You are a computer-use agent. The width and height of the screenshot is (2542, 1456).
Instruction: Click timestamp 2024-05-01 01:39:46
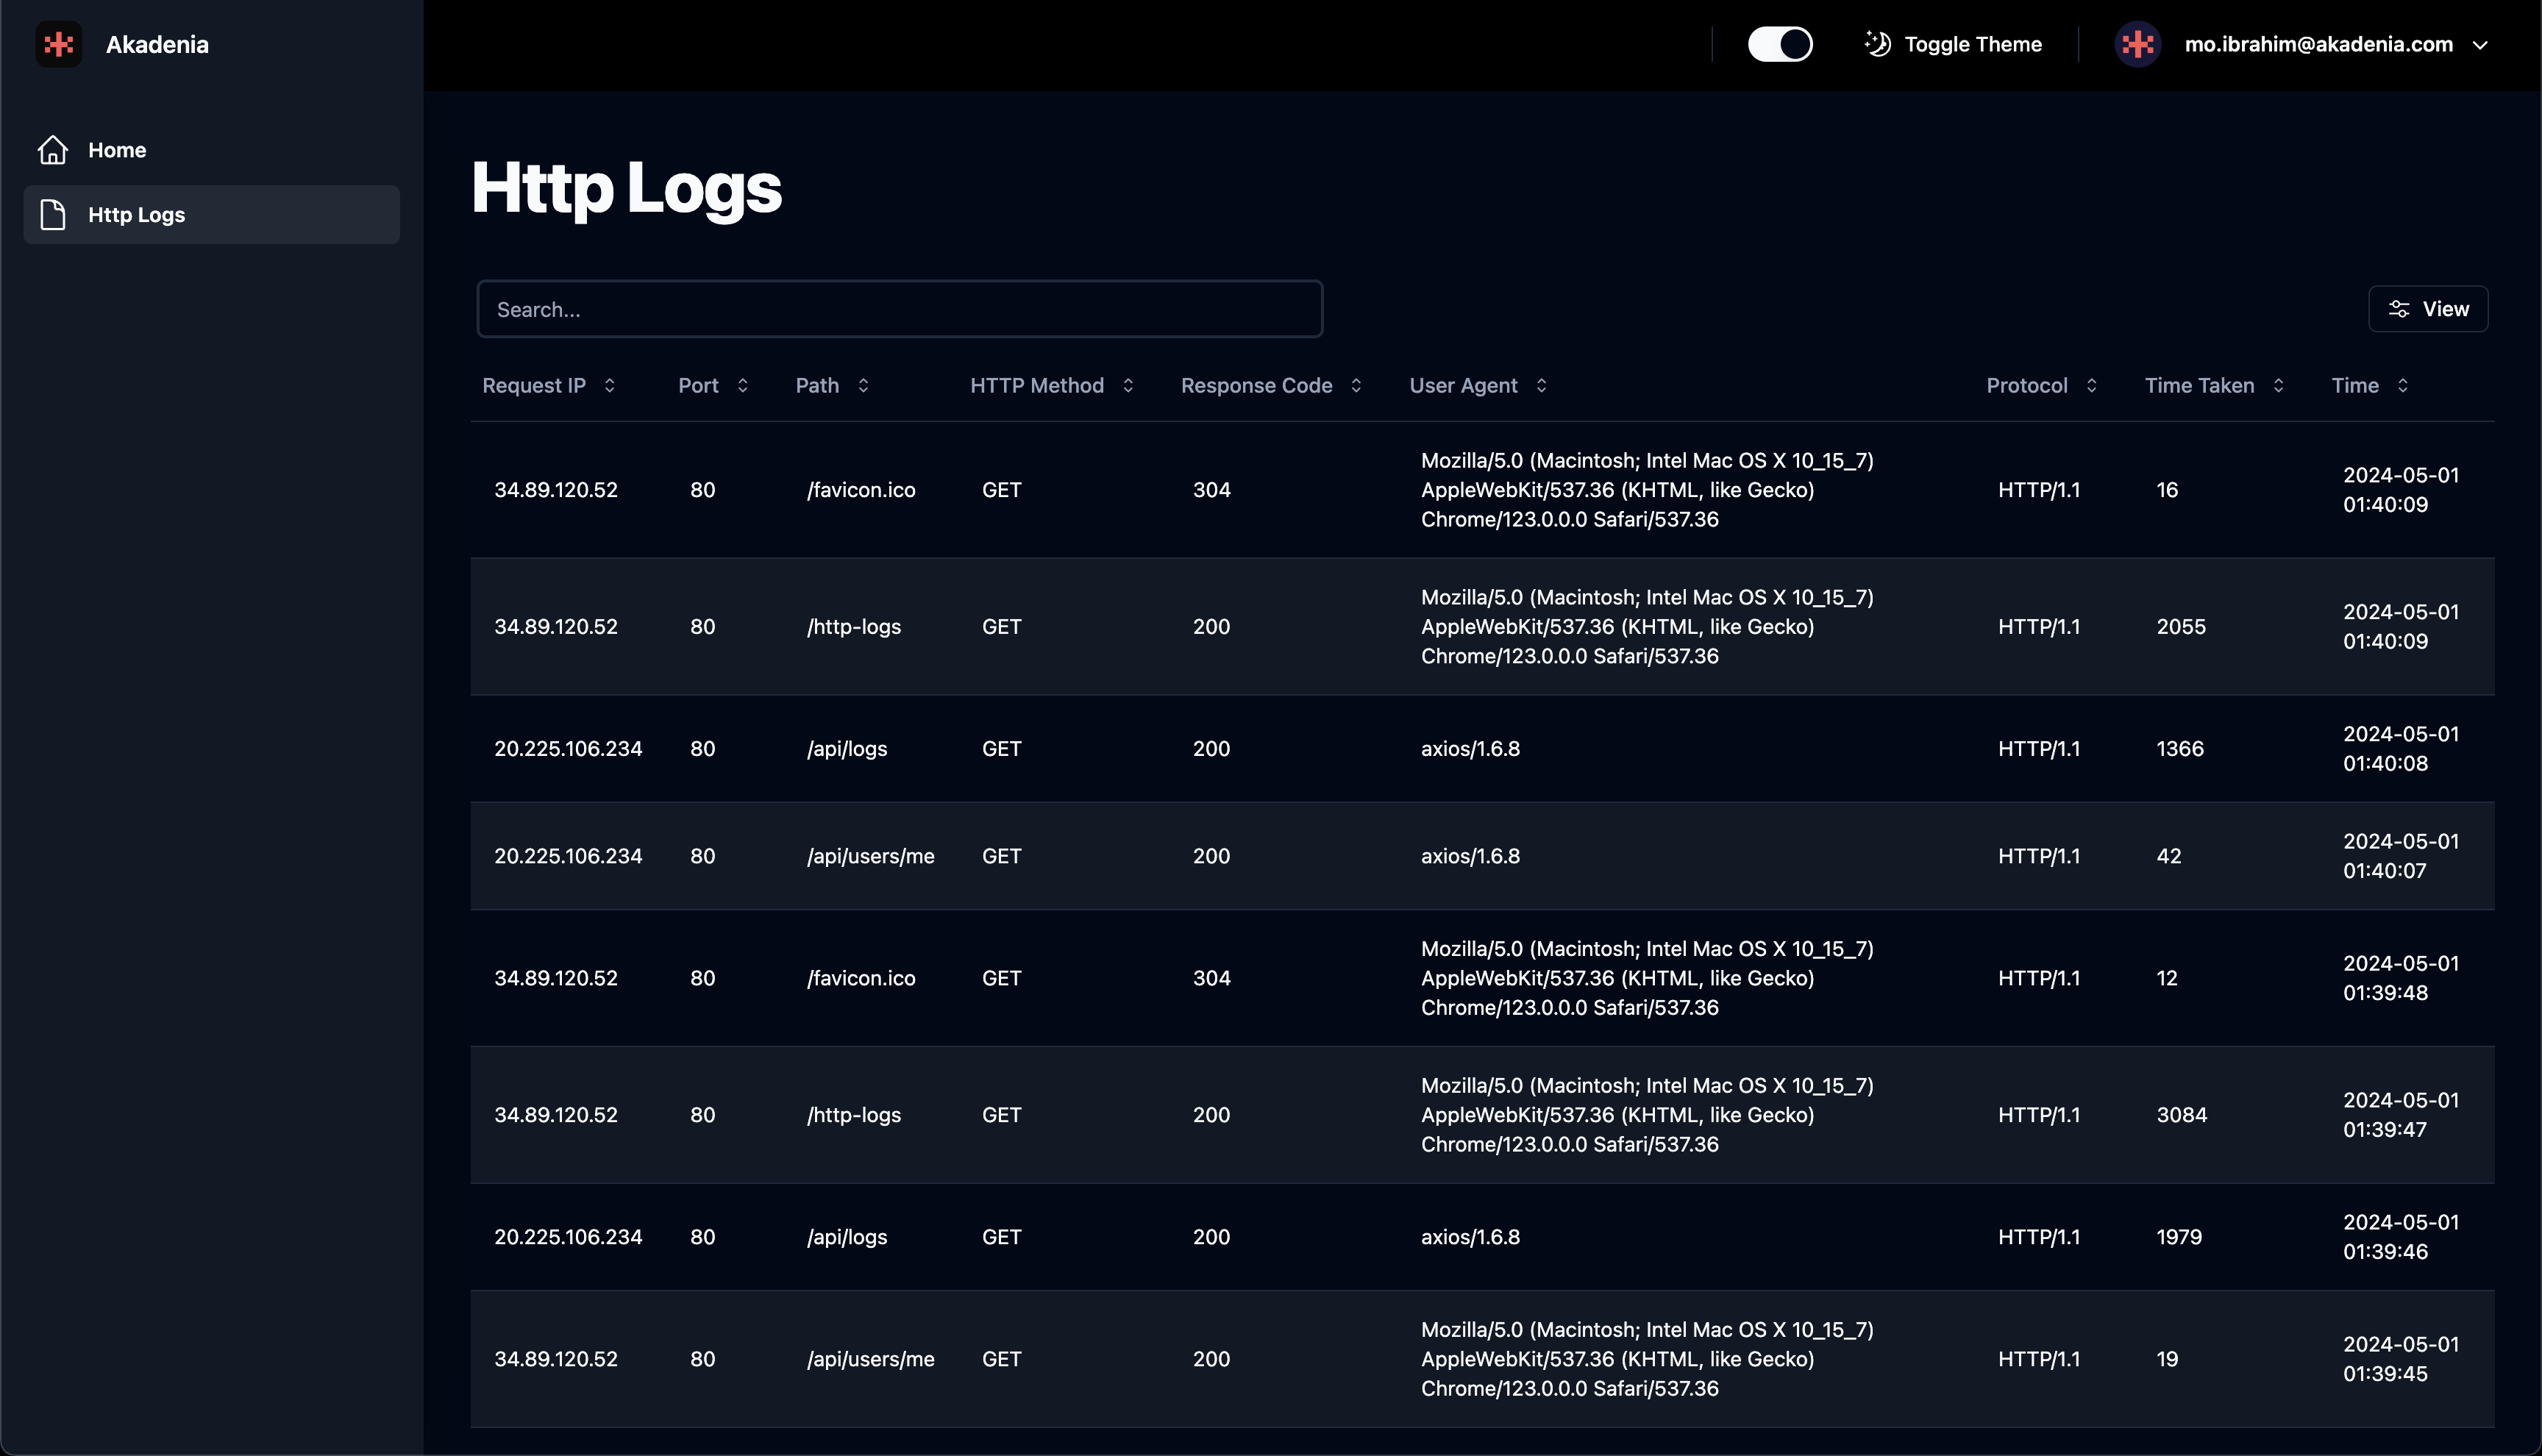point(2400,1237)
